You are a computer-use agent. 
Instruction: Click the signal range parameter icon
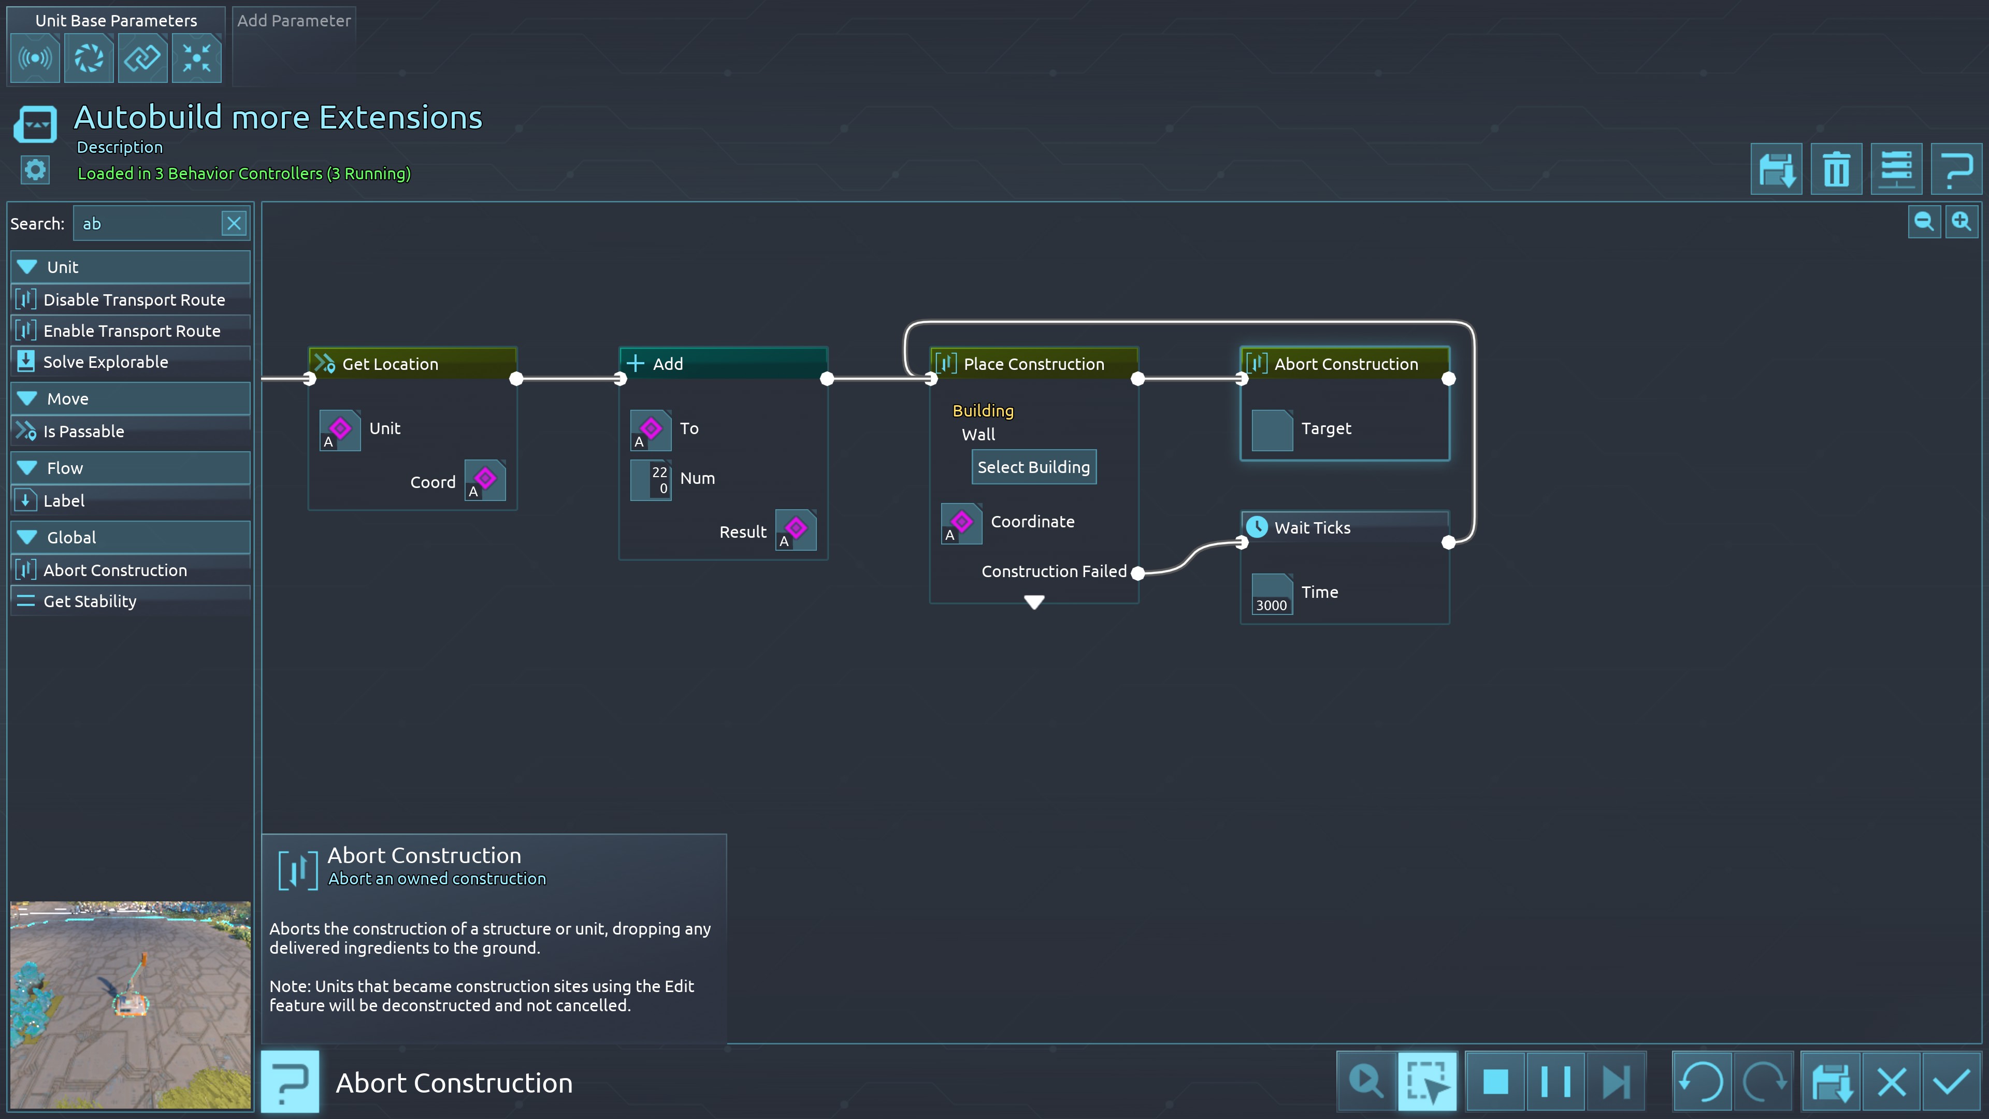(x=36, y=59)
